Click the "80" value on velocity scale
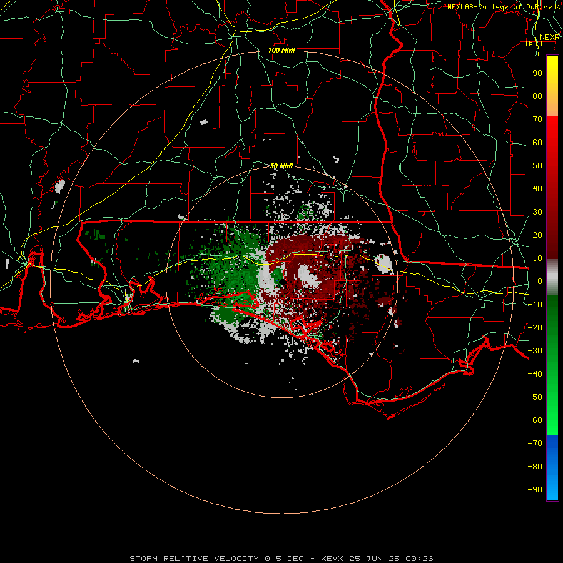The width and height of the screenshot is (563, 563). [537, 96]
